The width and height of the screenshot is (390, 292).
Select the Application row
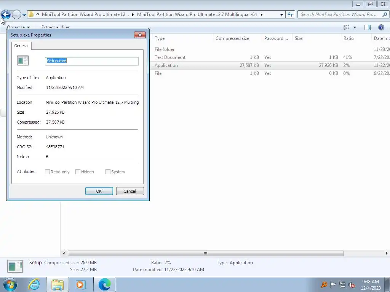pos(270,65)
